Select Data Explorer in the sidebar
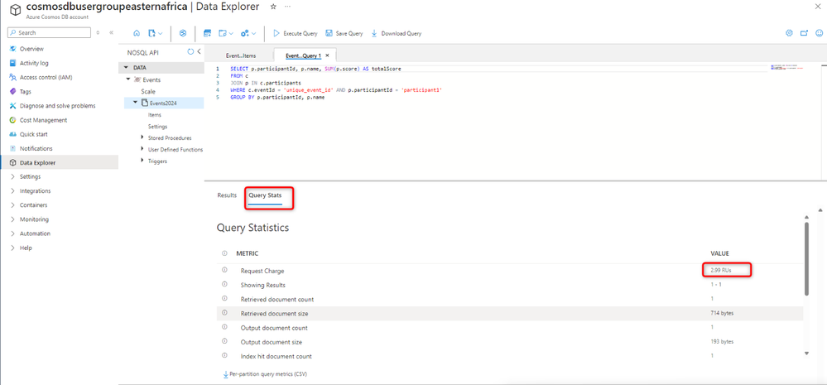This screenshot has width=827, height=385. tap(59, 162)
